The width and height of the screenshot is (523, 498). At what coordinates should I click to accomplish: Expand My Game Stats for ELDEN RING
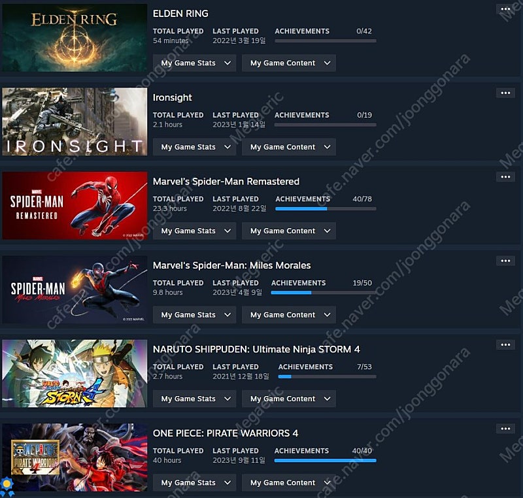[x=194, y=63]
